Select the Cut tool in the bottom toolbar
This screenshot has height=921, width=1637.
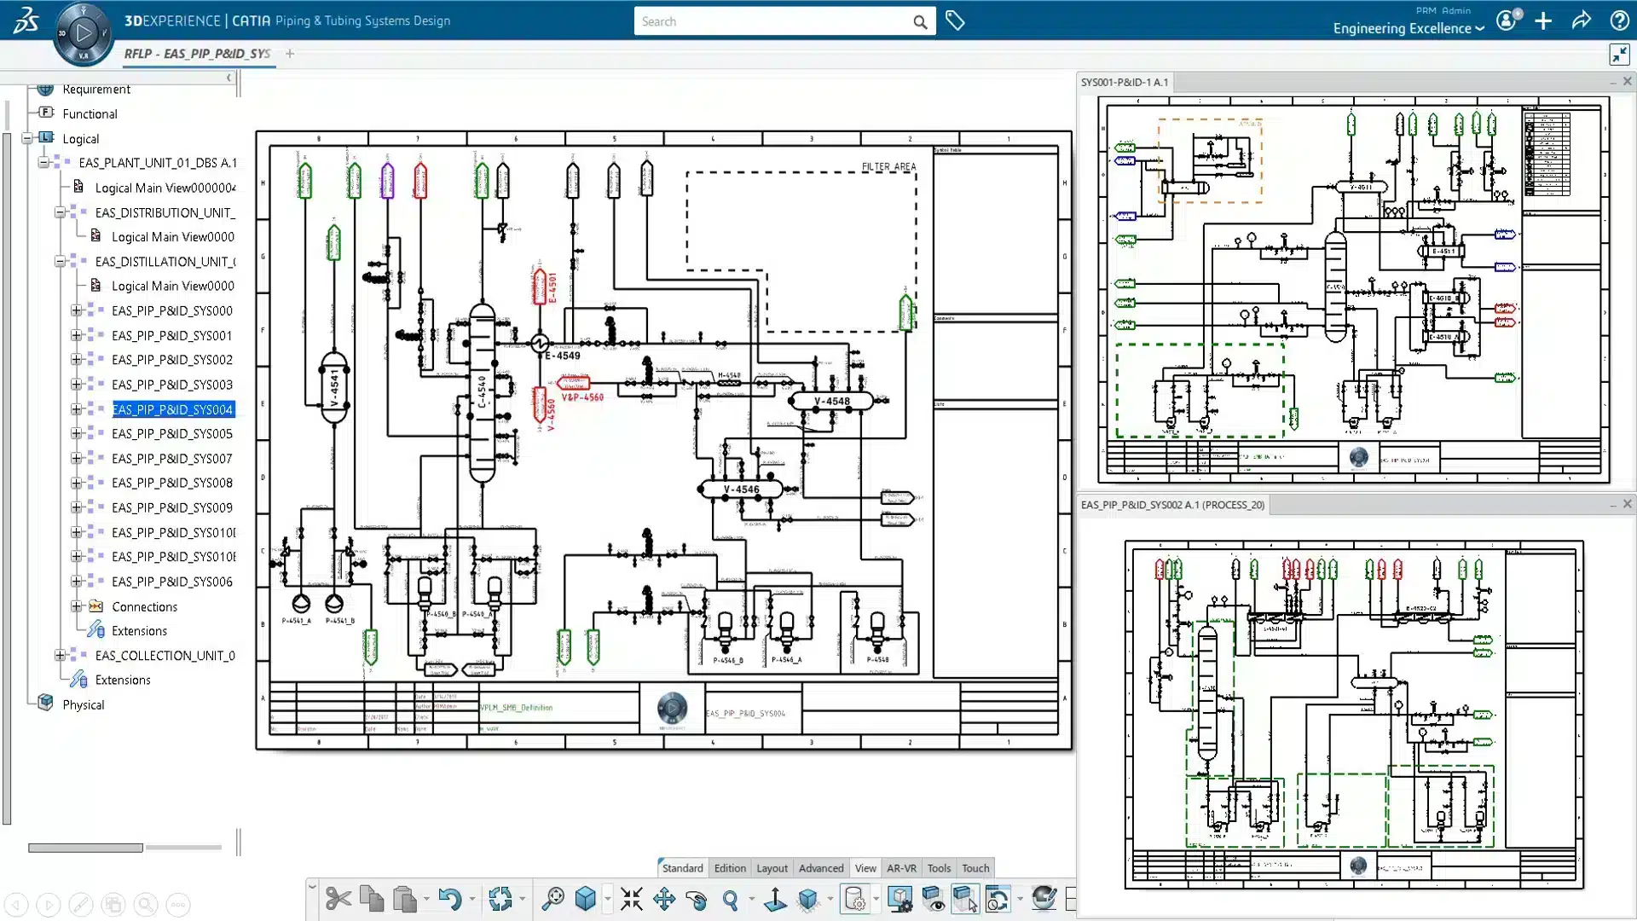coord(338,899)
